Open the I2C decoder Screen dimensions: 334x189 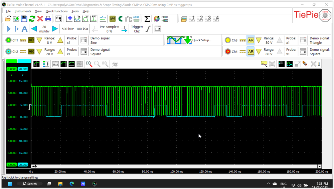coord(128,19)
